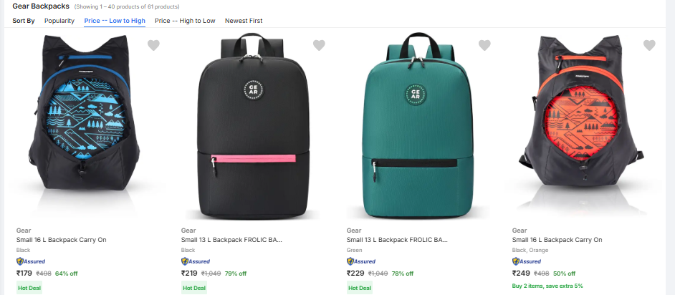Sort products by Newest First
Image resolution: width=675 pixels, height=295 pixels.
click(244, 21)
